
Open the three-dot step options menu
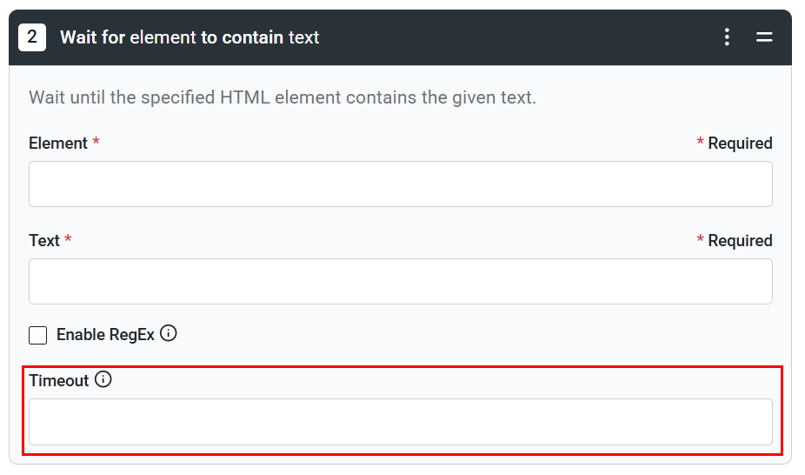pos(727,37)
